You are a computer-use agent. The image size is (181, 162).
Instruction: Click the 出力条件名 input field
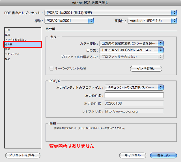(x=134, y=95)
